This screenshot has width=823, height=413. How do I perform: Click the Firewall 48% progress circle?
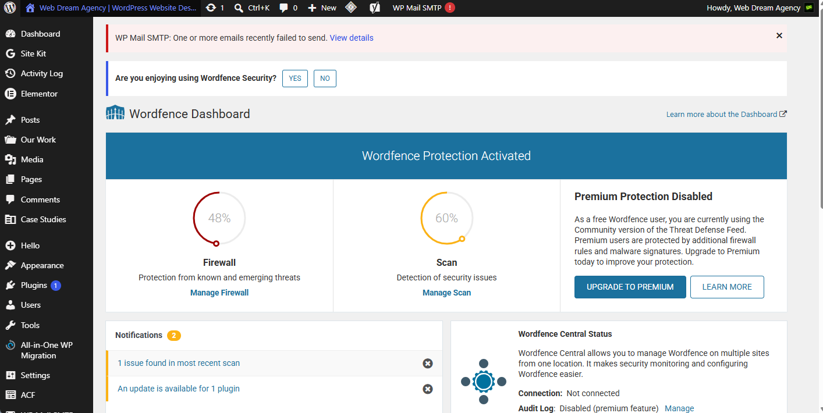pyautogui.click(x=219, y=218)
